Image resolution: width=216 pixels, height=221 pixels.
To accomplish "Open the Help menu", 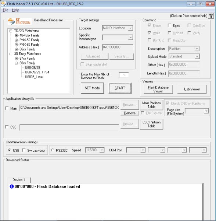I will coord(15,10).
